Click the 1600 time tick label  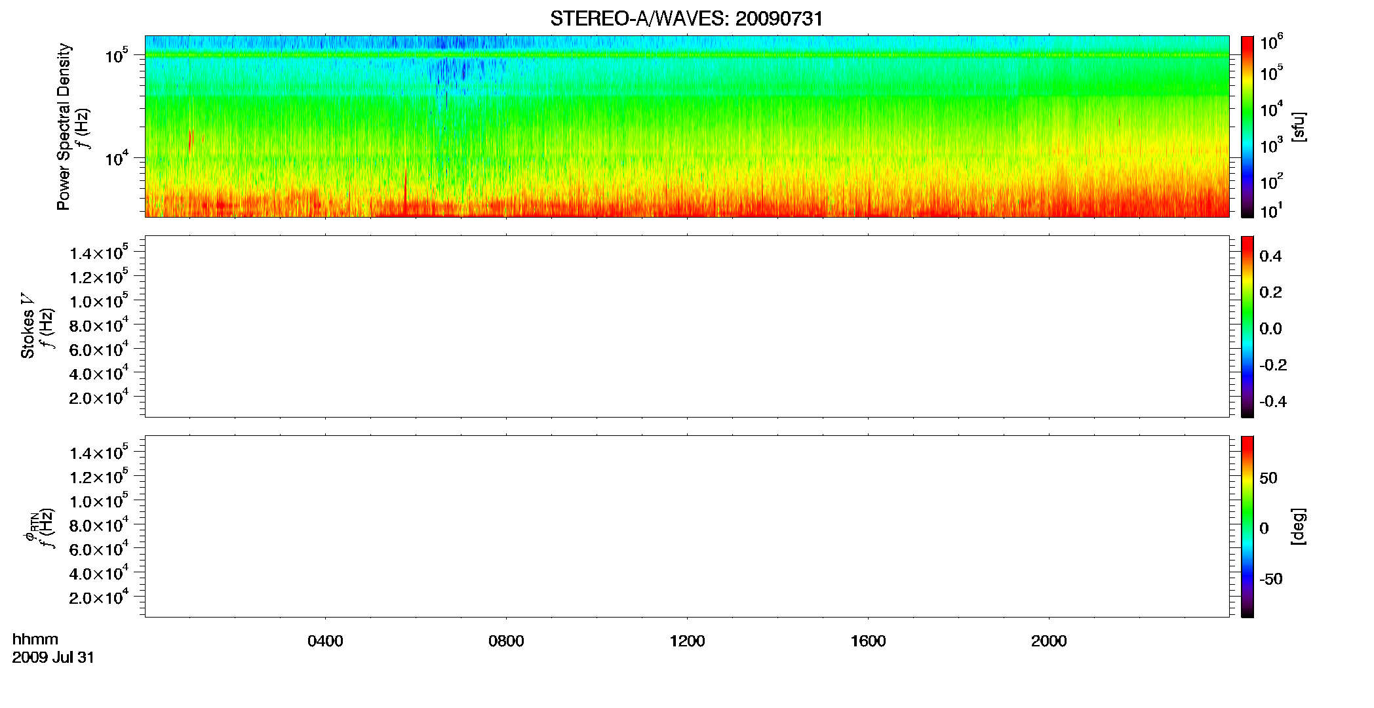pos(868,641)
